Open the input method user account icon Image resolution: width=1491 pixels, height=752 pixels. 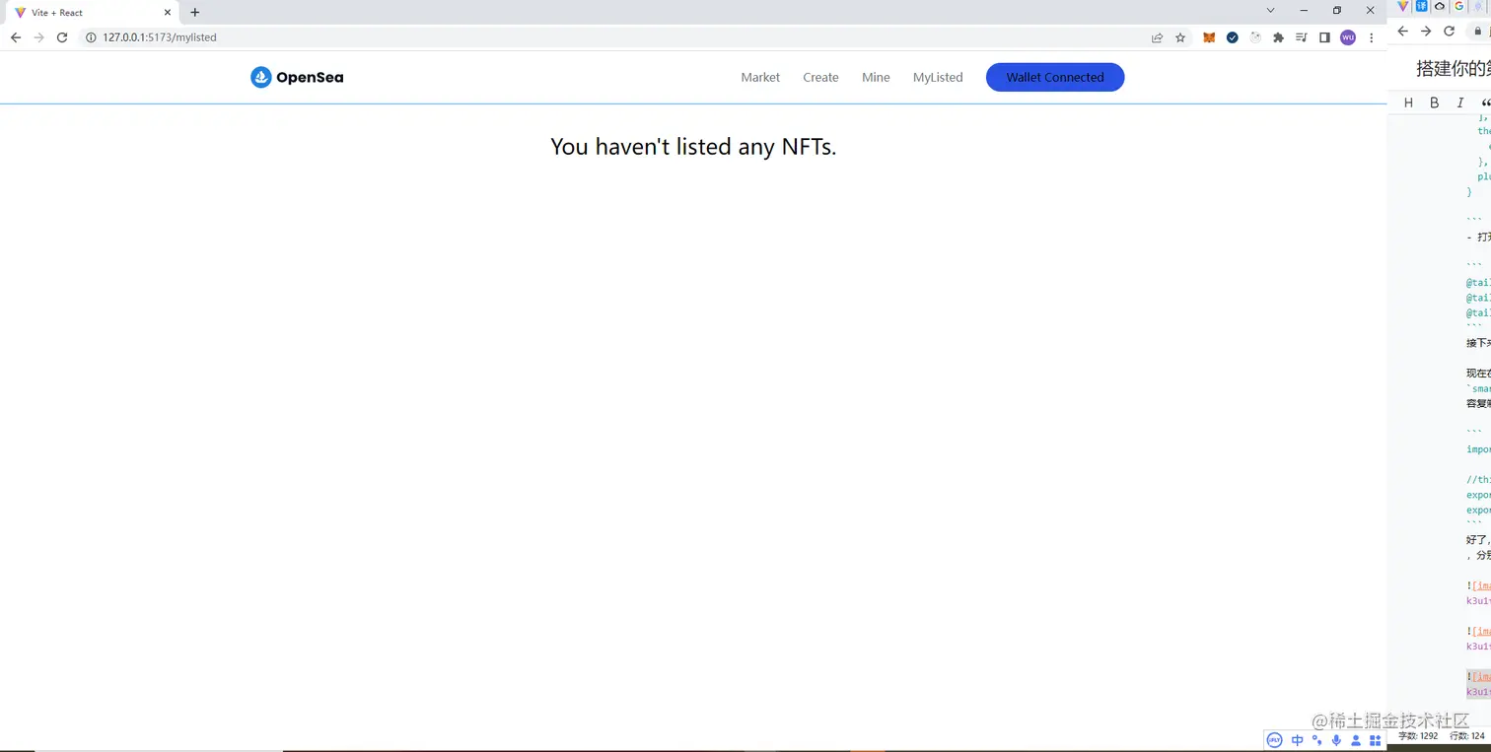pyautogui.click(x=1356, y=740)
